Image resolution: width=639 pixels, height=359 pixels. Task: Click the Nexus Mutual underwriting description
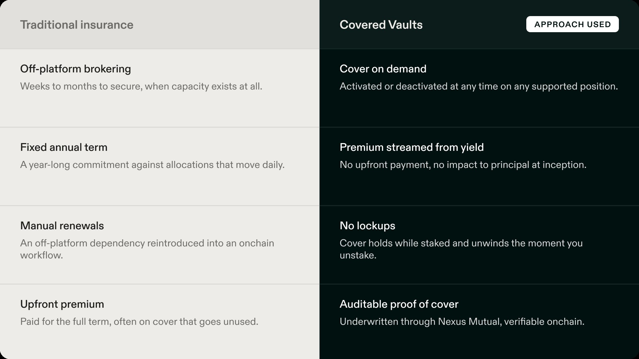tap(462, 321)
